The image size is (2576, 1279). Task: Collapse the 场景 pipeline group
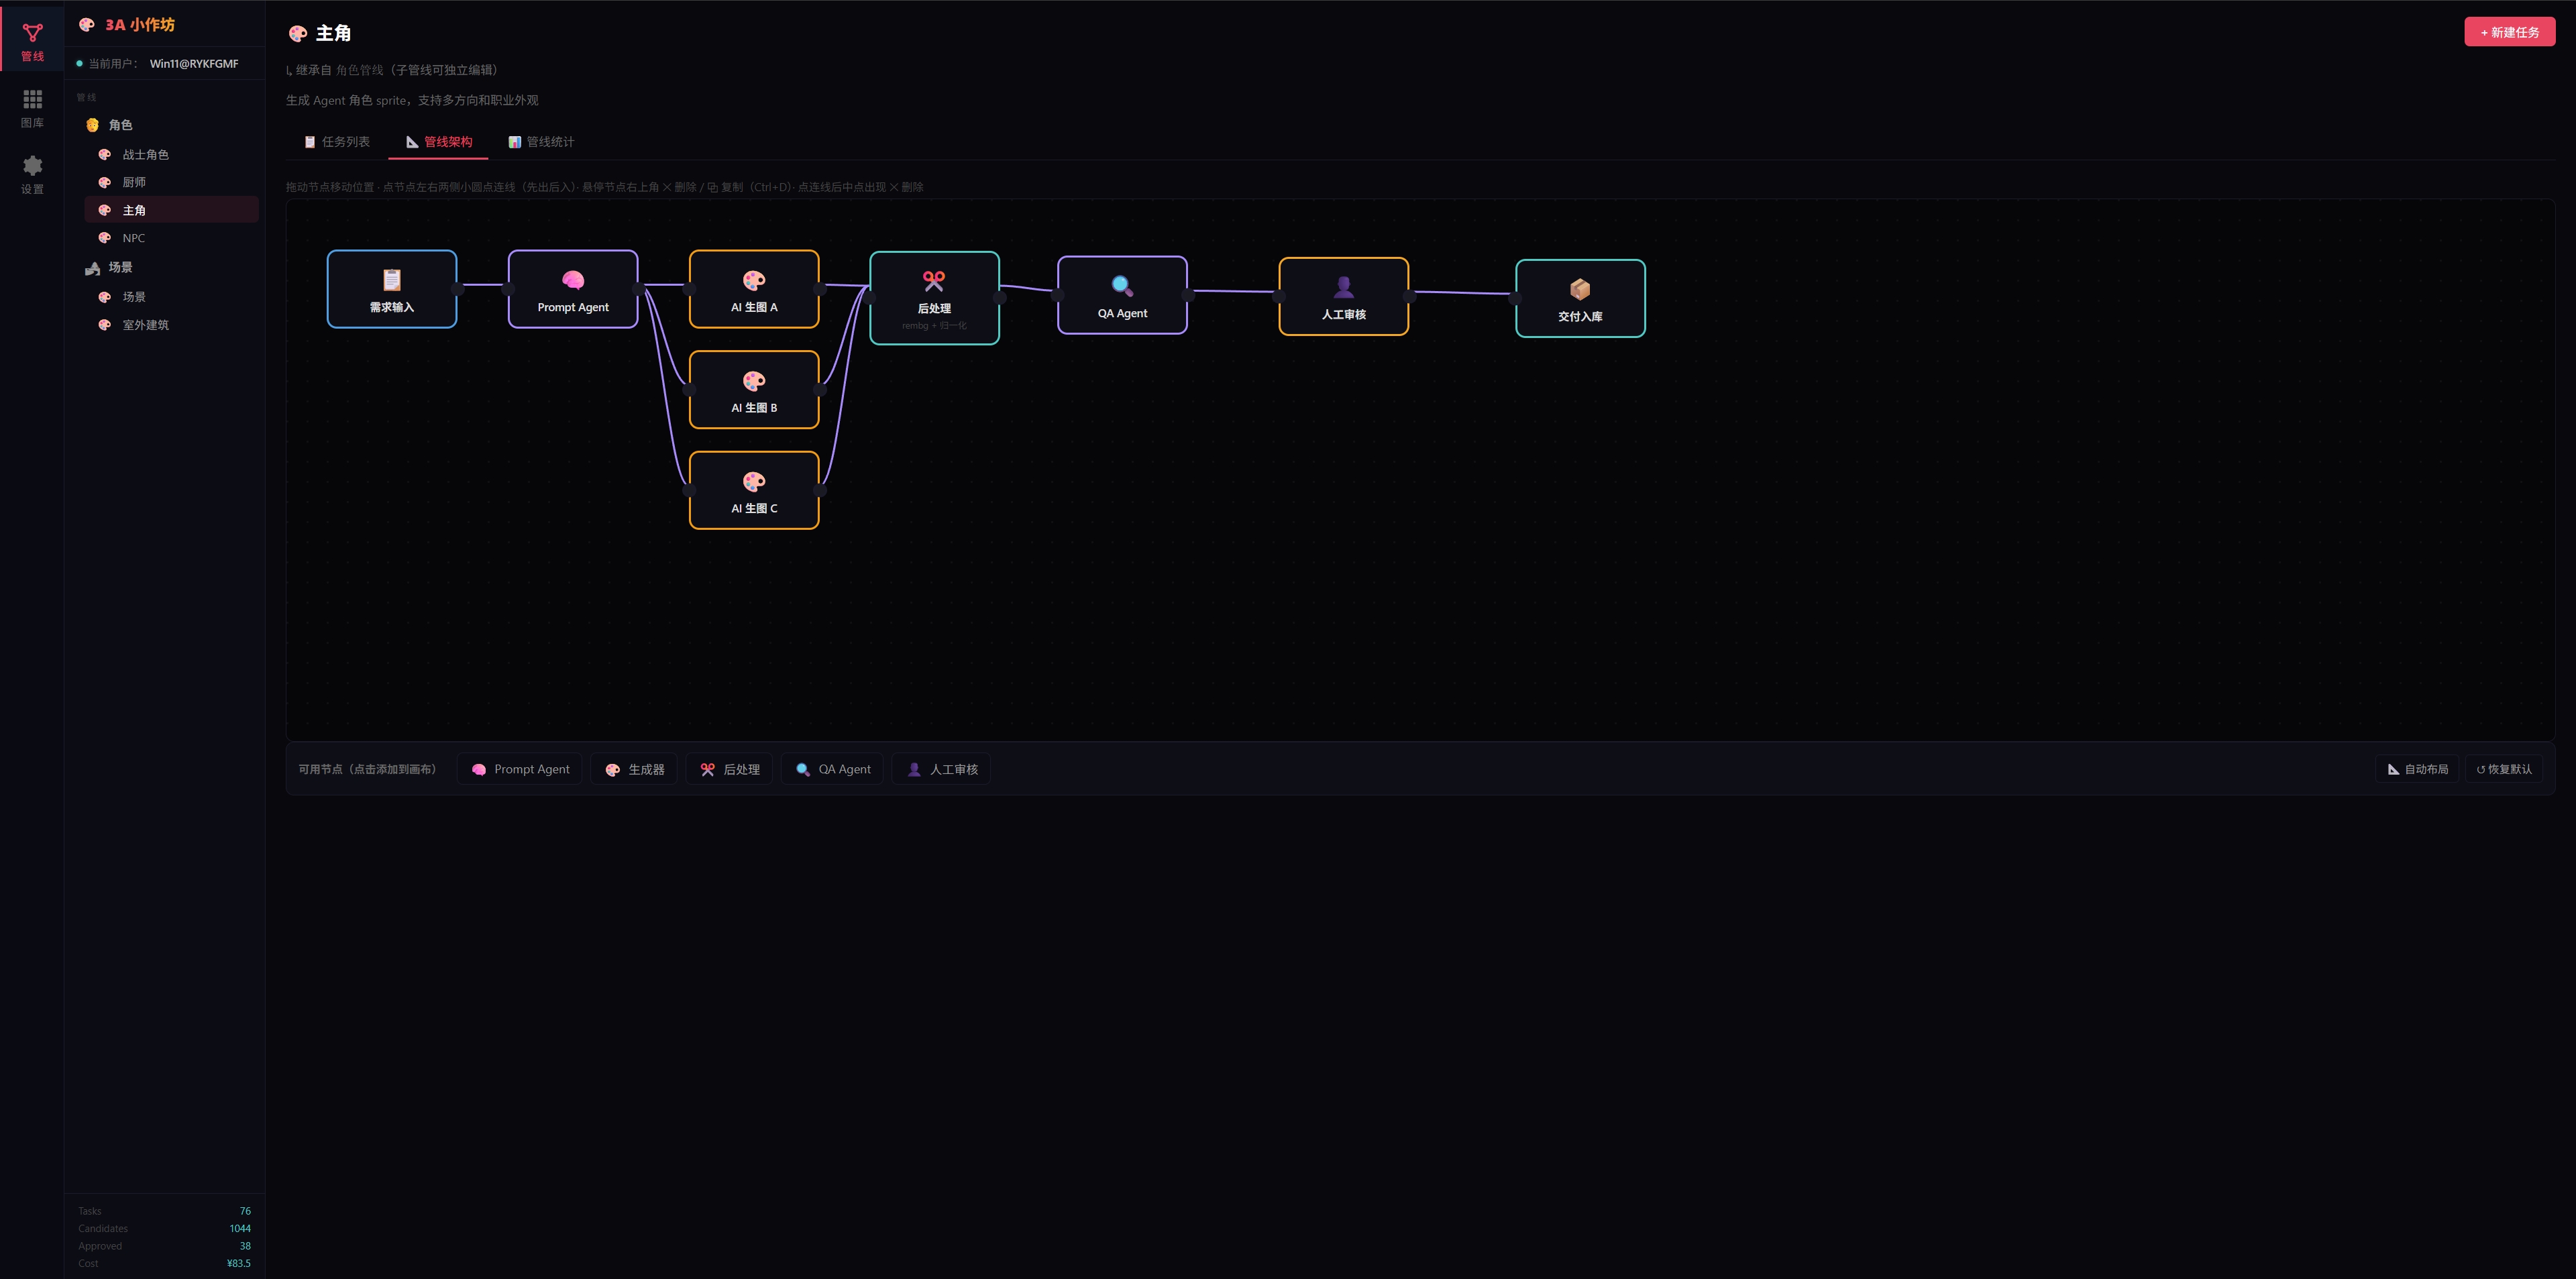pos(120,267)
